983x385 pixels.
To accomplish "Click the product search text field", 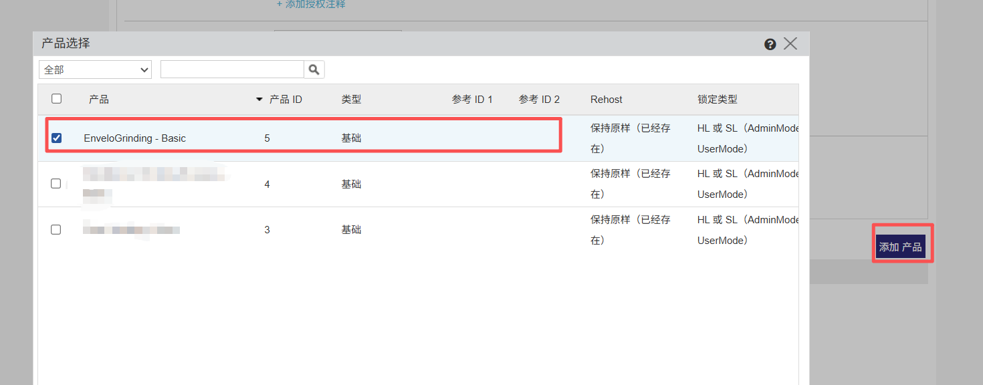I will pyautogui.click(x=232, y=70).
